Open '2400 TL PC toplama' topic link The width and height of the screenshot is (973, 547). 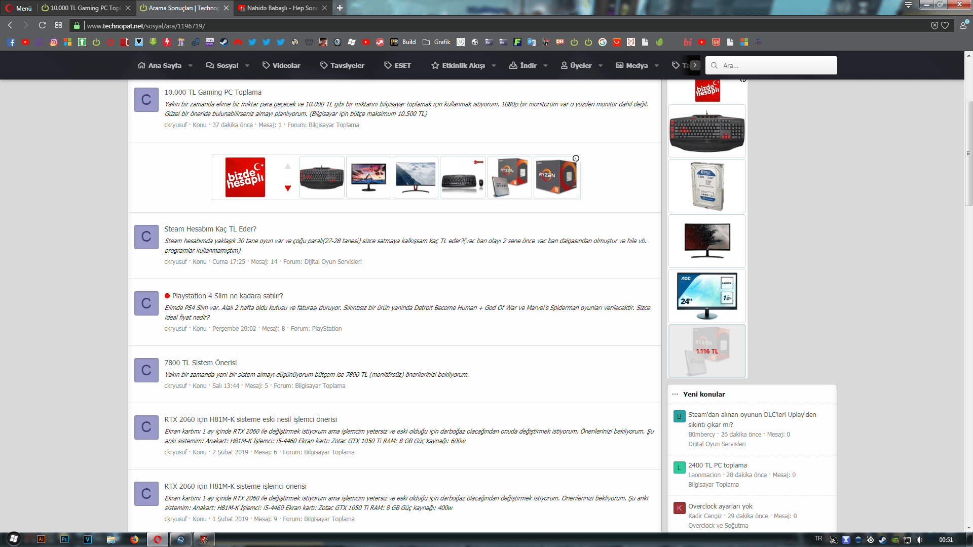(x=717, y=465)
